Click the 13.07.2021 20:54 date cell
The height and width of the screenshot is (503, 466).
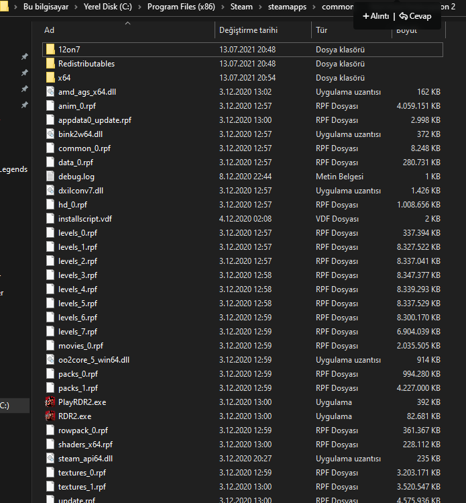247,78
